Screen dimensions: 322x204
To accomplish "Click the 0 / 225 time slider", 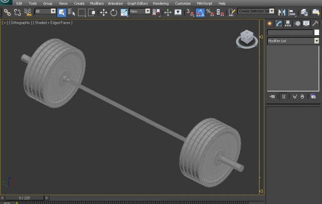I will click(x=25, y=198).
